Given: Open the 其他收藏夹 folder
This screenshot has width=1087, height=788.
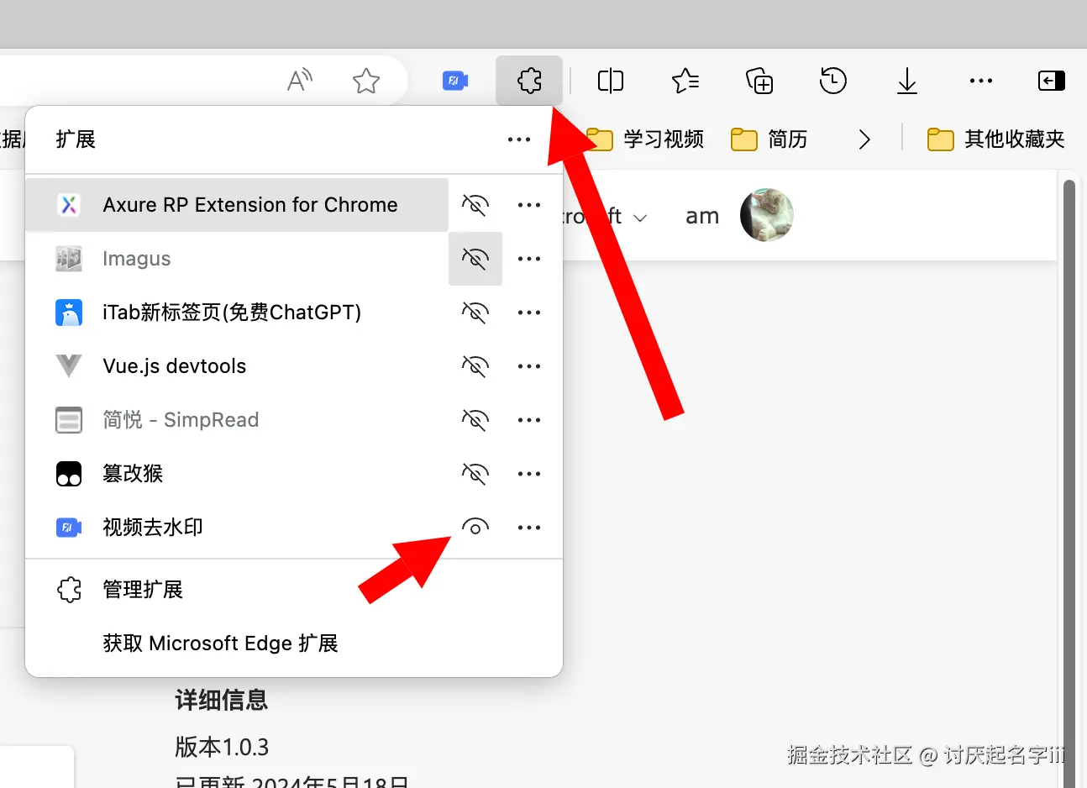Looking at the screenshot, I should coord(996,139).
